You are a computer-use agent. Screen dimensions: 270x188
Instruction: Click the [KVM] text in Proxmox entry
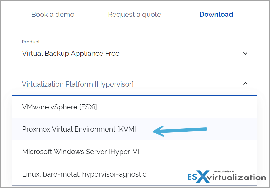[127, 129]
